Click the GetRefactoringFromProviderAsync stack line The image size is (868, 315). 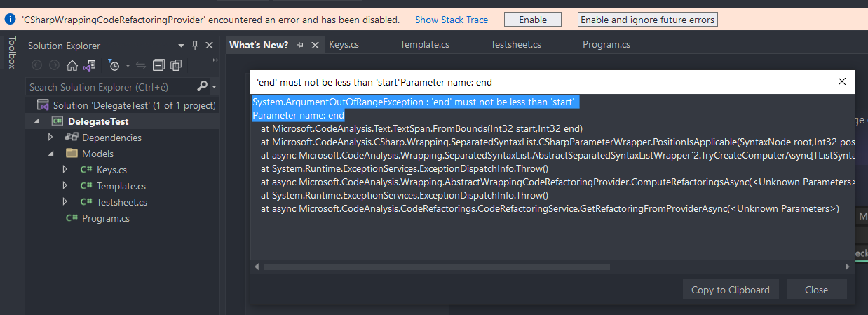pos(550,209)
